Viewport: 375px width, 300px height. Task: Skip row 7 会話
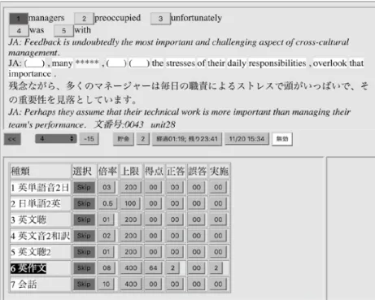84,285
